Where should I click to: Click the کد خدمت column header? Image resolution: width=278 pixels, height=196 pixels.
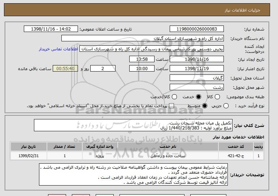(236, 147)
